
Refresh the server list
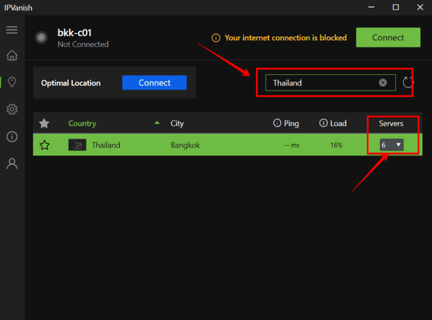click(408, 83)
